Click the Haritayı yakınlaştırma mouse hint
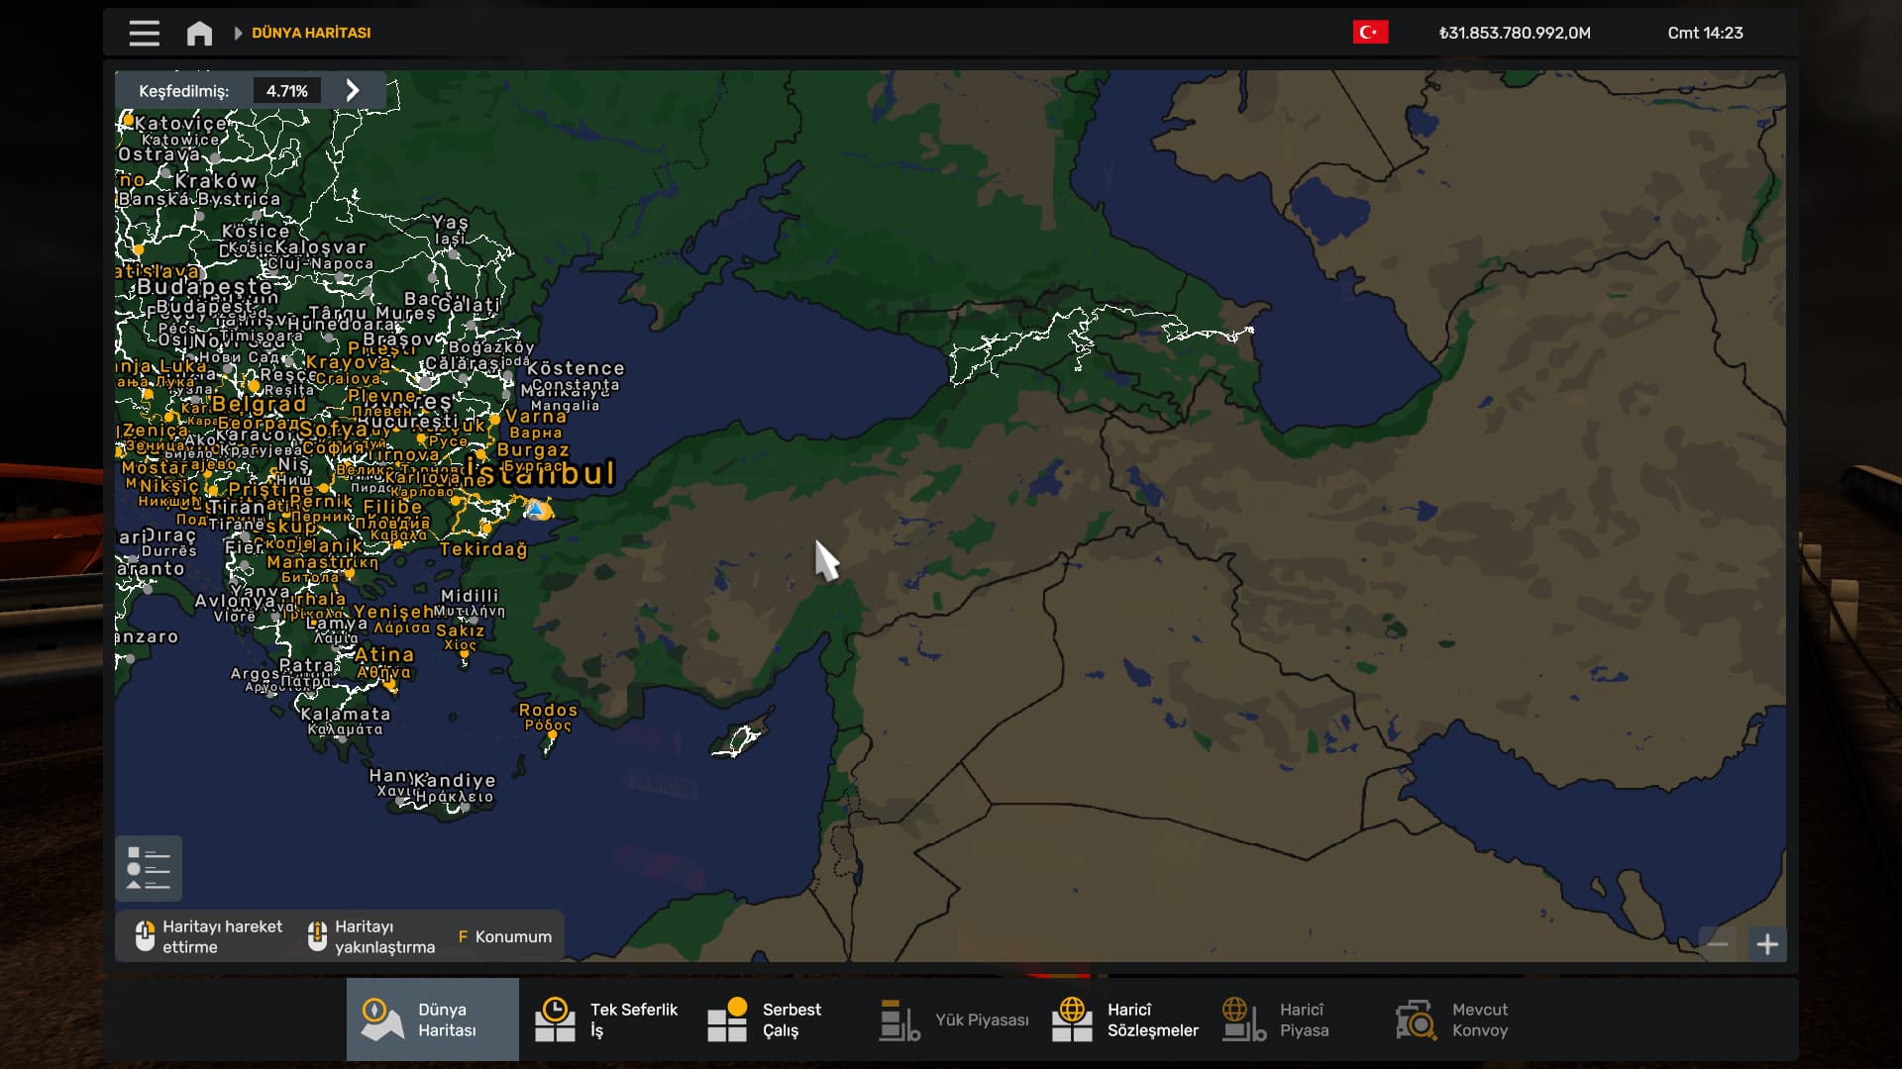The image size is (1902, 1069). click(371, 936)
